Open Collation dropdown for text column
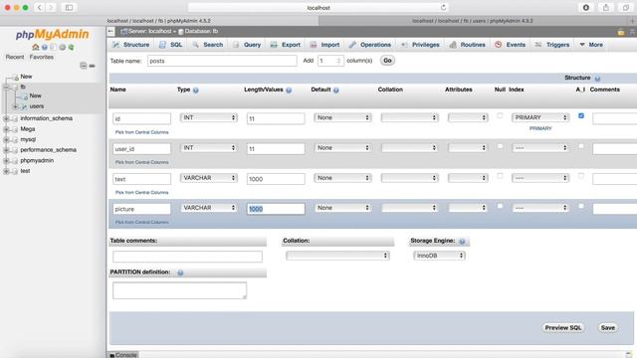Viewport: 637px width, 358px height. click(x=409, y=178)
